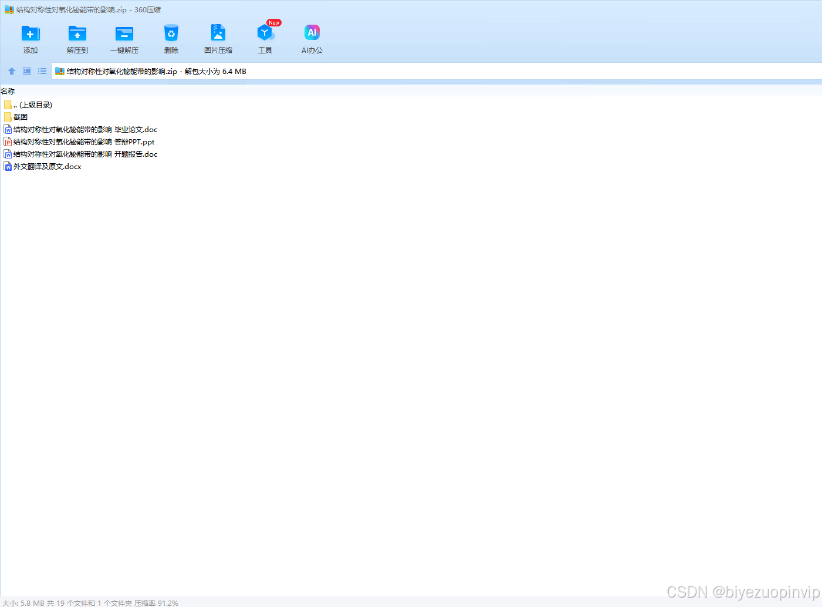This screenshot has height=607, width=822.
Task: Click the zip icon in the address bar
Action: pyautogui.click(x=59, y=71)
